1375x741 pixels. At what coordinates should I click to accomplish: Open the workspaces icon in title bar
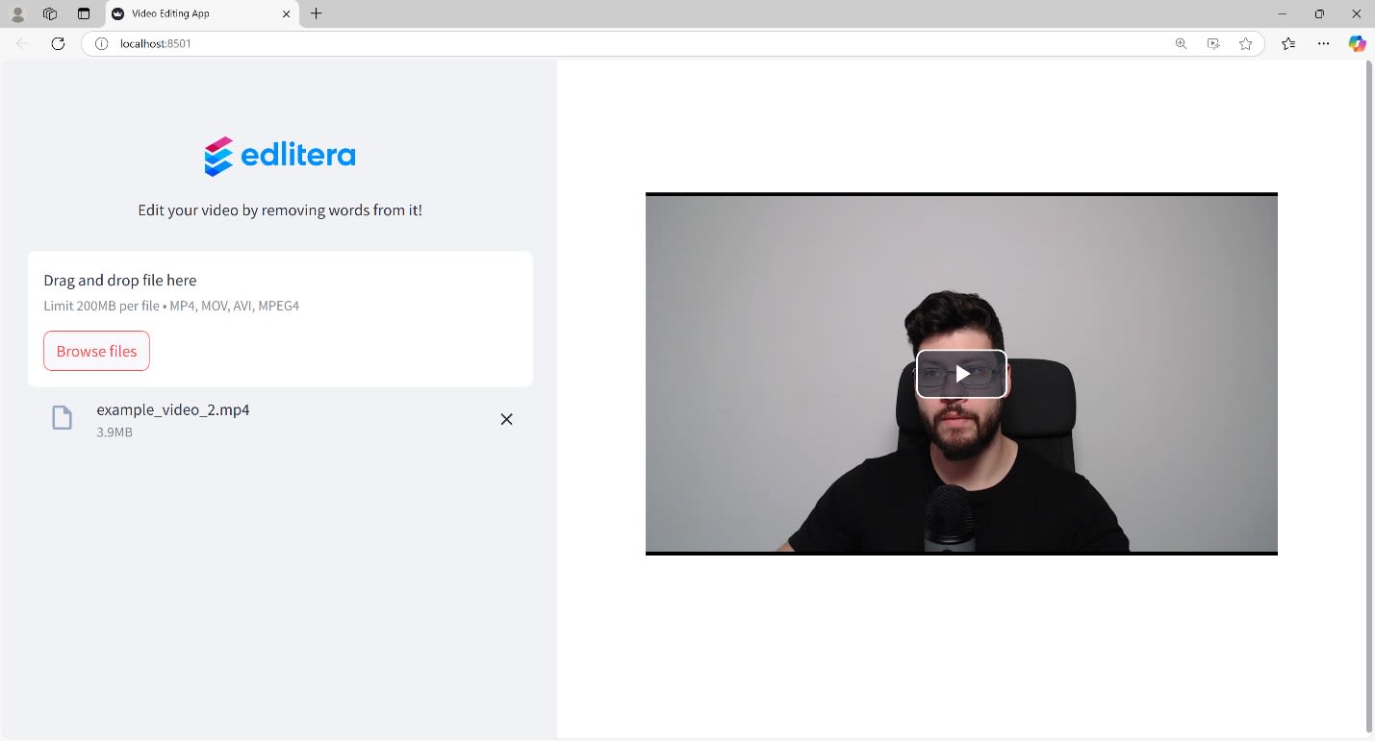coord(50,13)
